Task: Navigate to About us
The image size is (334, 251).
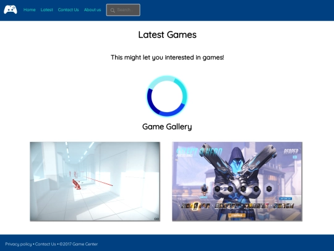Action: pyautogui.click(x=92, y=10)
